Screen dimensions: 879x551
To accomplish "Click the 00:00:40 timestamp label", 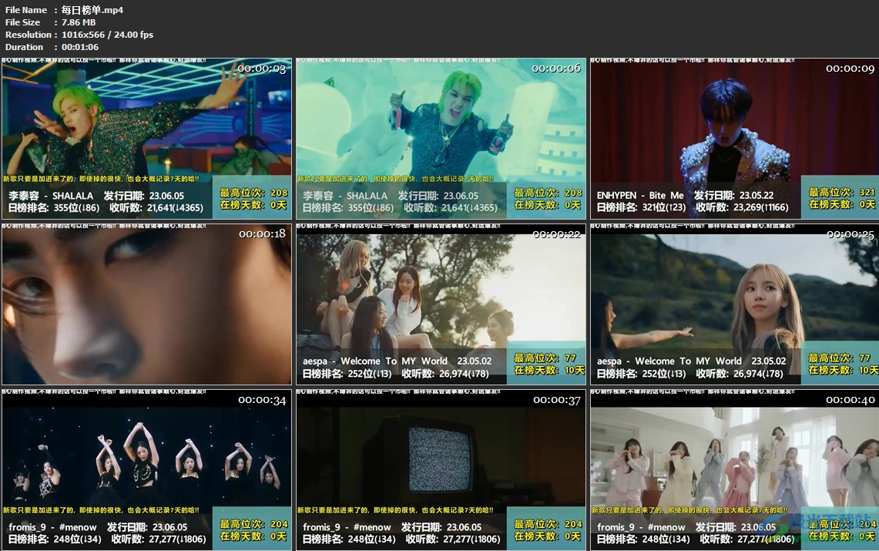I will pos(850,400).
